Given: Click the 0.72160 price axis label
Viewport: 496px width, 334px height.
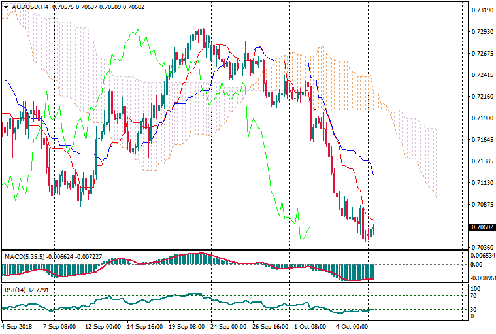Looking at the screenshot, I should coord(481,97).
